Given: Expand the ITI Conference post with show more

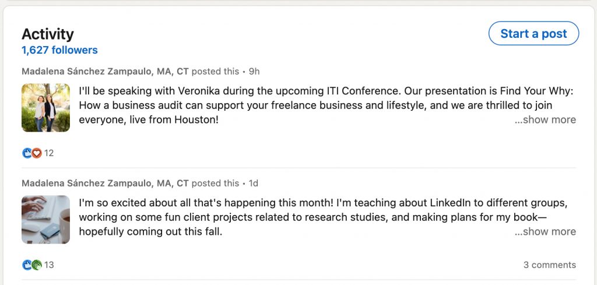Looking at the screenshot, I should point(545,120).
